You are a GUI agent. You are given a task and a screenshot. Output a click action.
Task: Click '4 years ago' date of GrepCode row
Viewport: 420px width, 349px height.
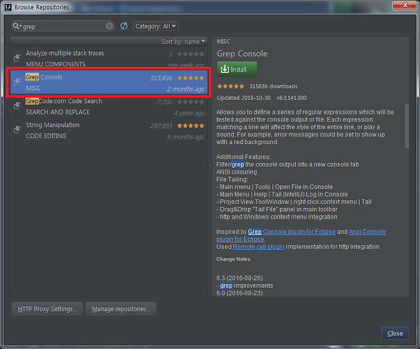(189, 113)
